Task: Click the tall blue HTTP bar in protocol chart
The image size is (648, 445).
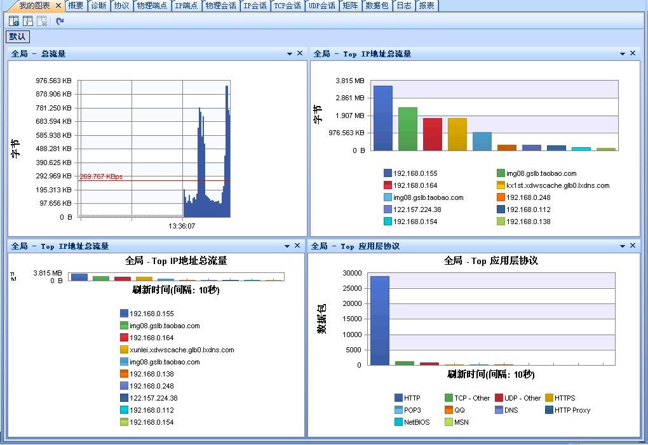Action: 380,320
